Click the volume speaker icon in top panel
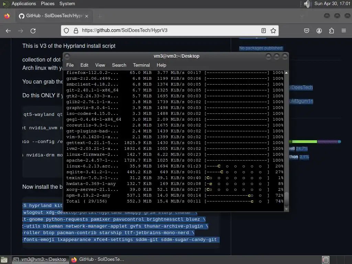352x264 pixels. point(307,4)
